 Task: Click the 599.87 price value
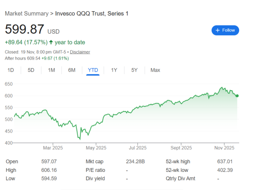tap(25, 29)
